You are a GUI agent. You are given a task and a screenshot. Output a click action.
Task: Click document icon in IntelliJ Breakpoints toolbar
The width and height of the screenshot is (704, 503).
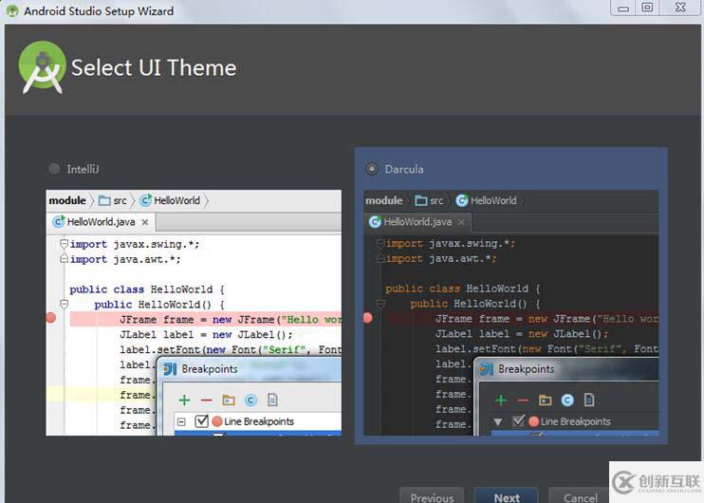(x=272, y=400)
